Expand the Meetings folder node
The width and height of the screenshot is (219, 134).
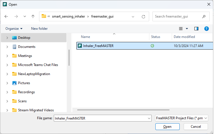coord(7,56)
